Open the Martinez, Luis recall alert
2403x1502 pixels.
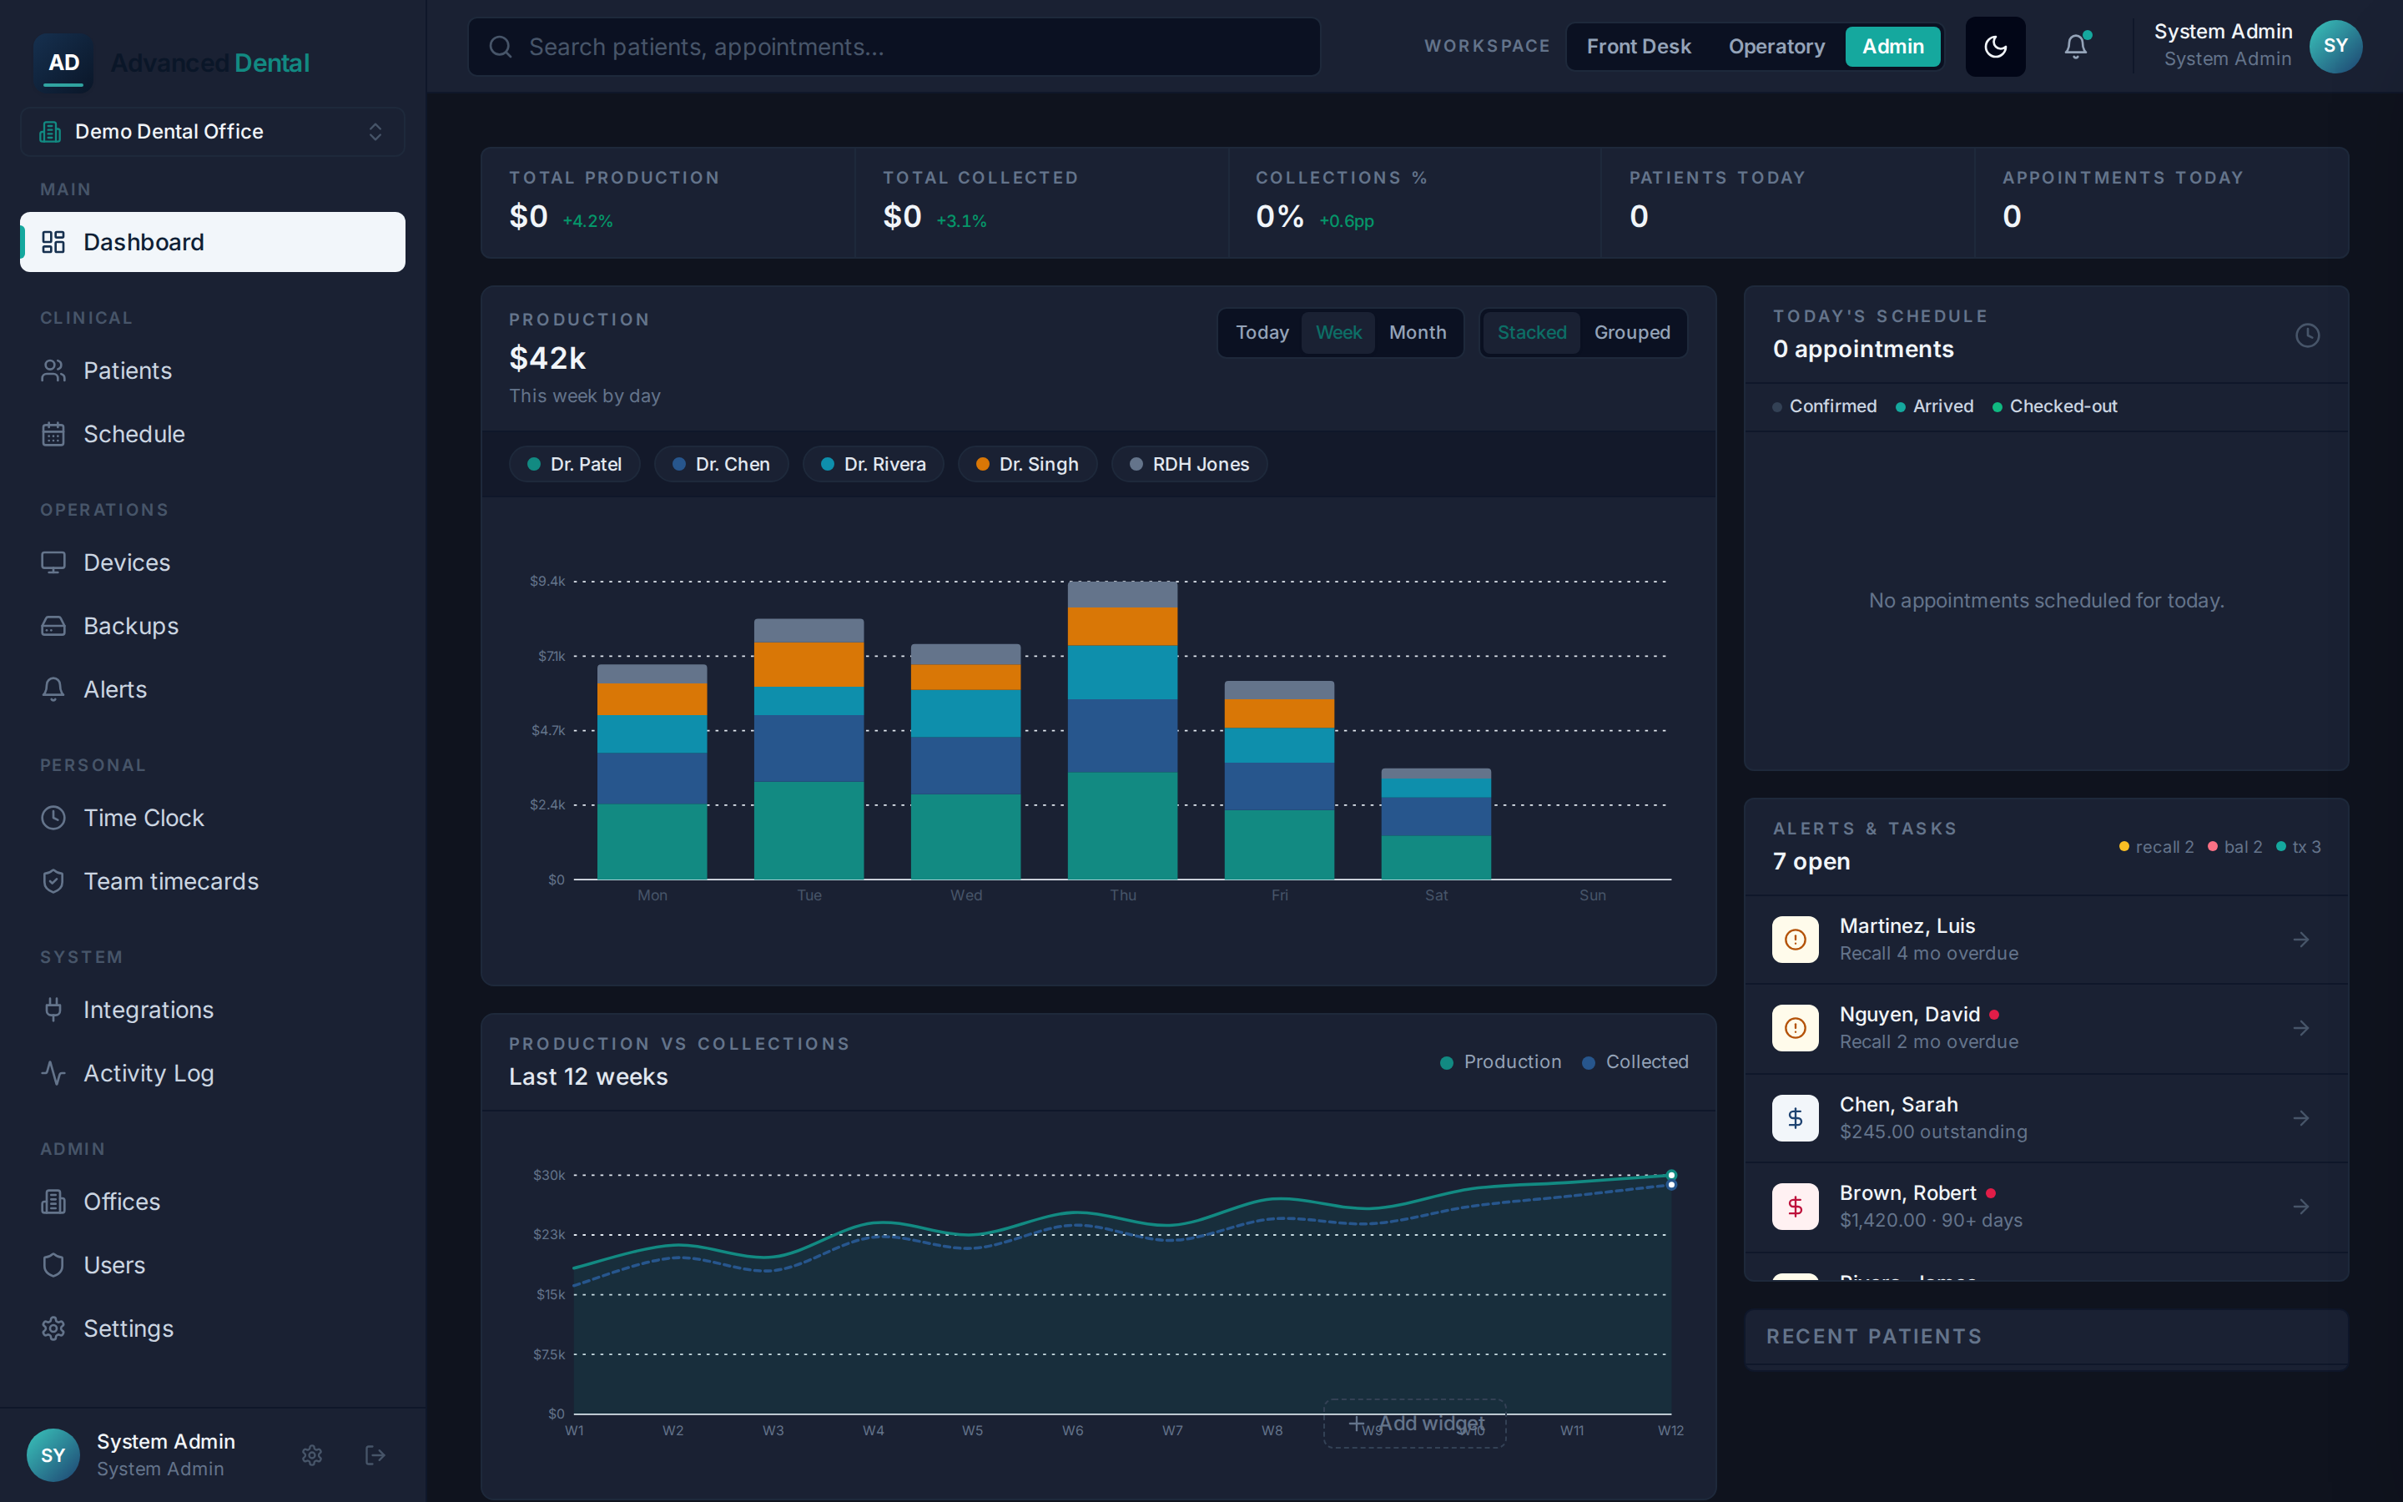[2046, 940]
